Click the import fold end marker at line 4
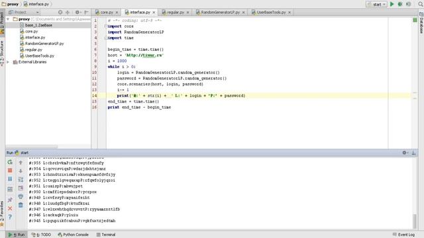 tap(106, 38)
